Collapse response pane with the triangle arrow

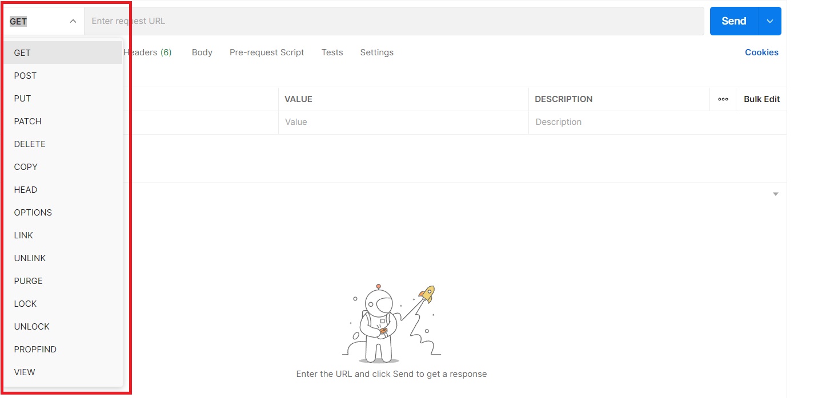click(x=776, y=194)
